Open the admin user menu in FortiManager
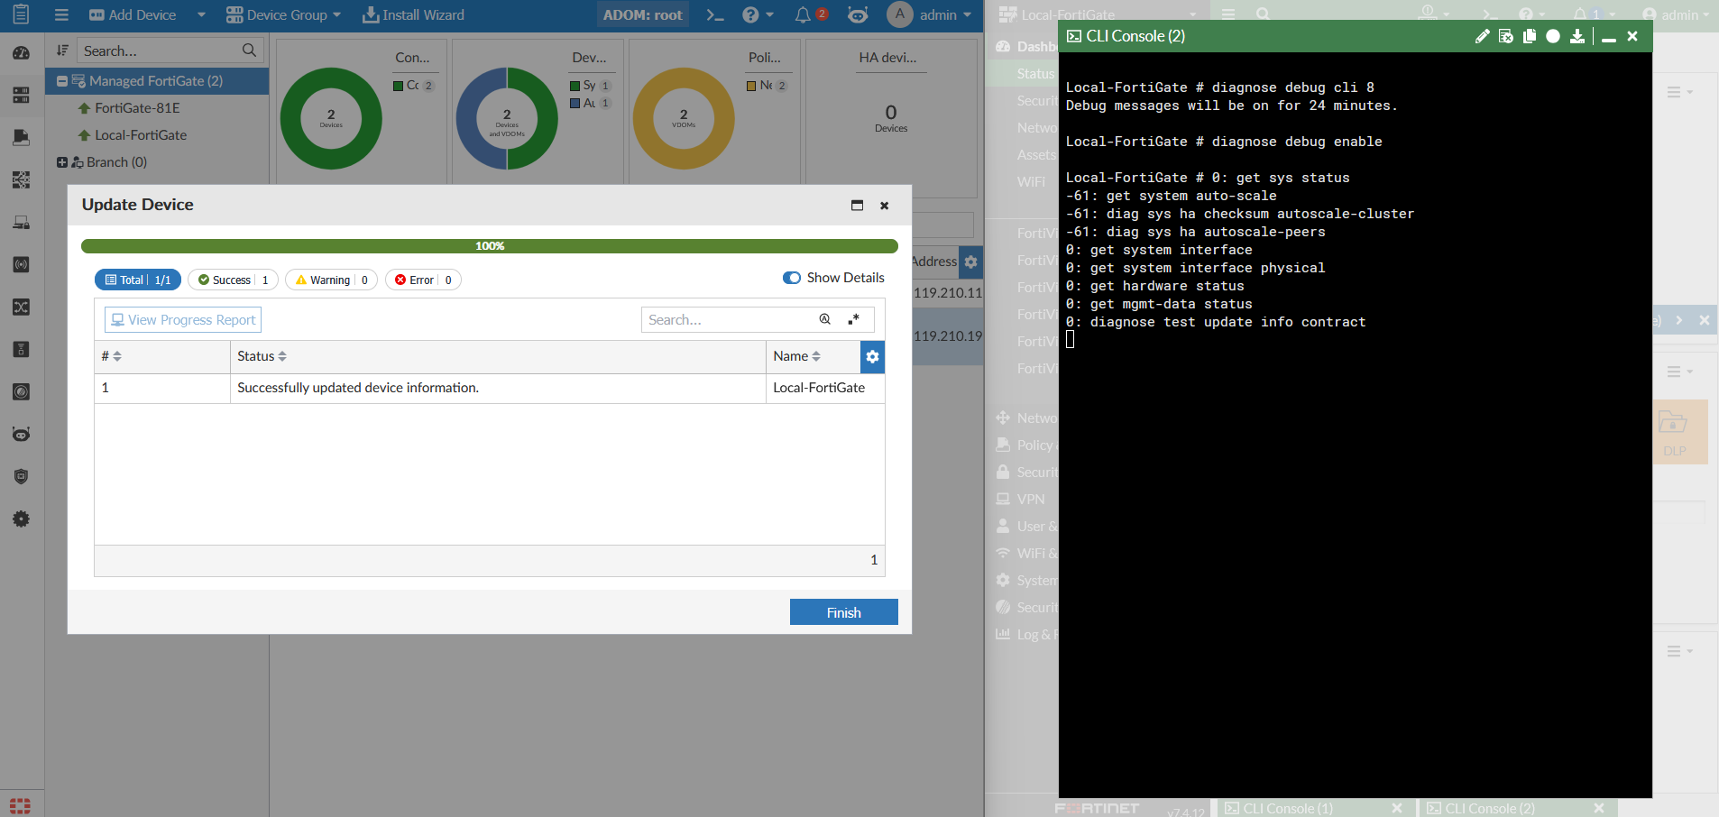The image size is (1719, 817). point(930,15)
